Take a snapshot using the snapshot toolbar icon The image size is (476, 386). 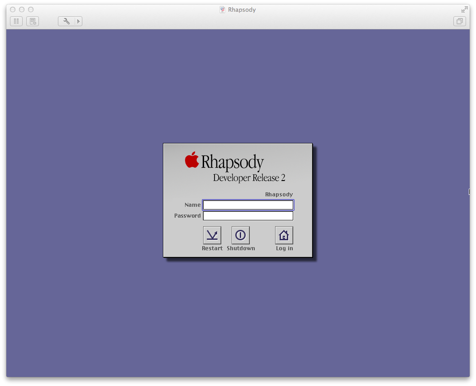coord(33,21)
